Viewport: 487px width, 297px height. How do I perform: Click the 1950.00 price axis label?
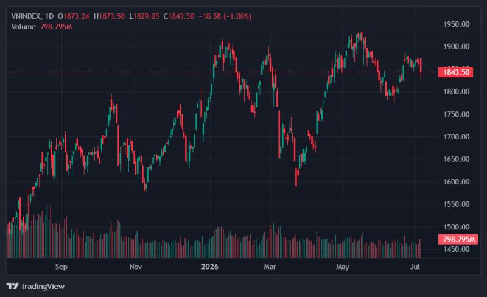(456, 24)
